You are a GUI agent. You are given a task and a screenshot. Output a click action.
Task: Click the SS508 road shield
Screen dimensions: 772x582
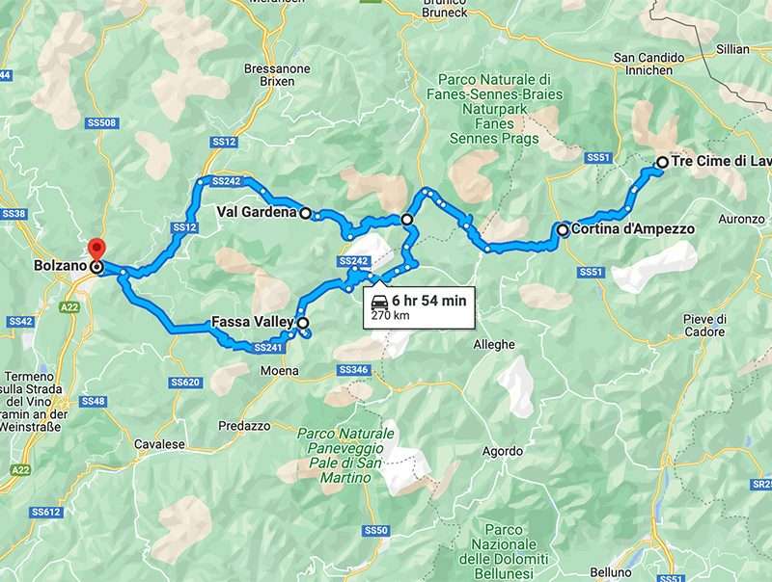click(102, 122)
